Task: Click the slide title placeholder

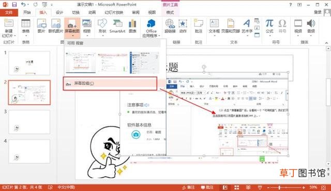Action: [230, 68]
